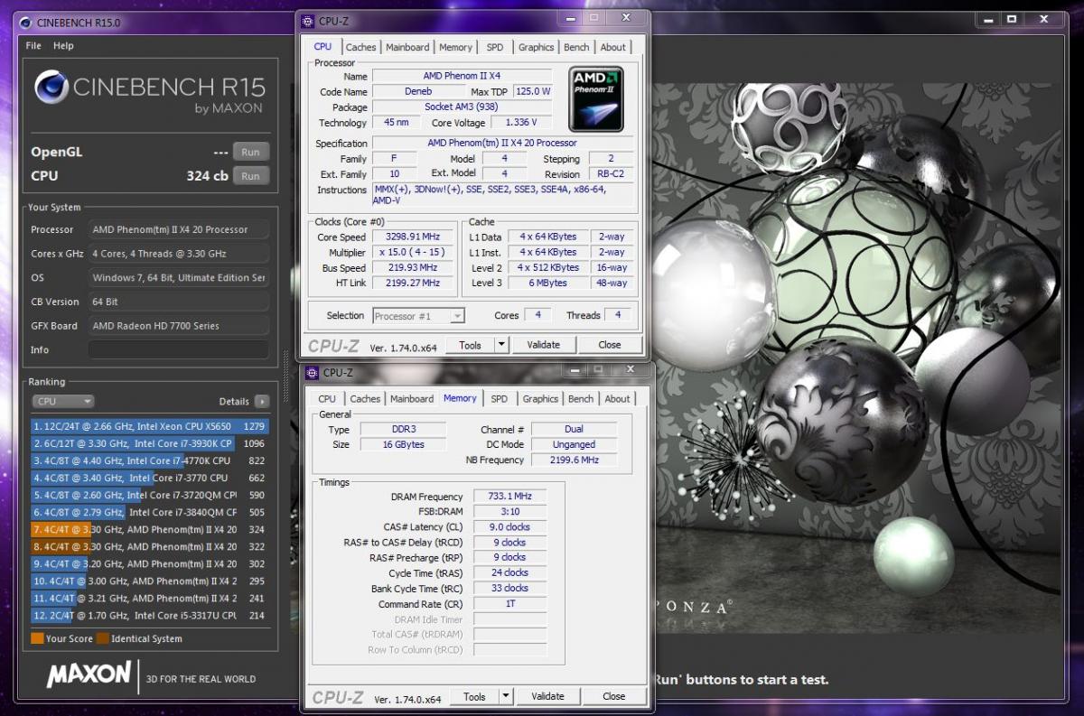1084x716 pixels.
Task: Click Close button in top CPU-Z window
Action: coord(610,345)
